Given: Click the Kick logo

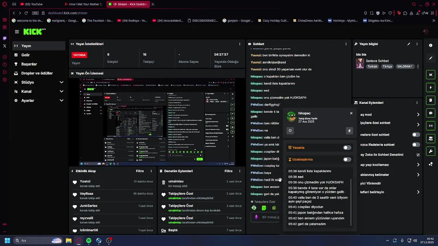Looking at the screenshot, I should pos(34,32).
